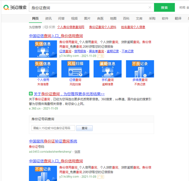
Task: Click the e.360.cn - 2021-11-09 URL text
Action: pos(43,109)
